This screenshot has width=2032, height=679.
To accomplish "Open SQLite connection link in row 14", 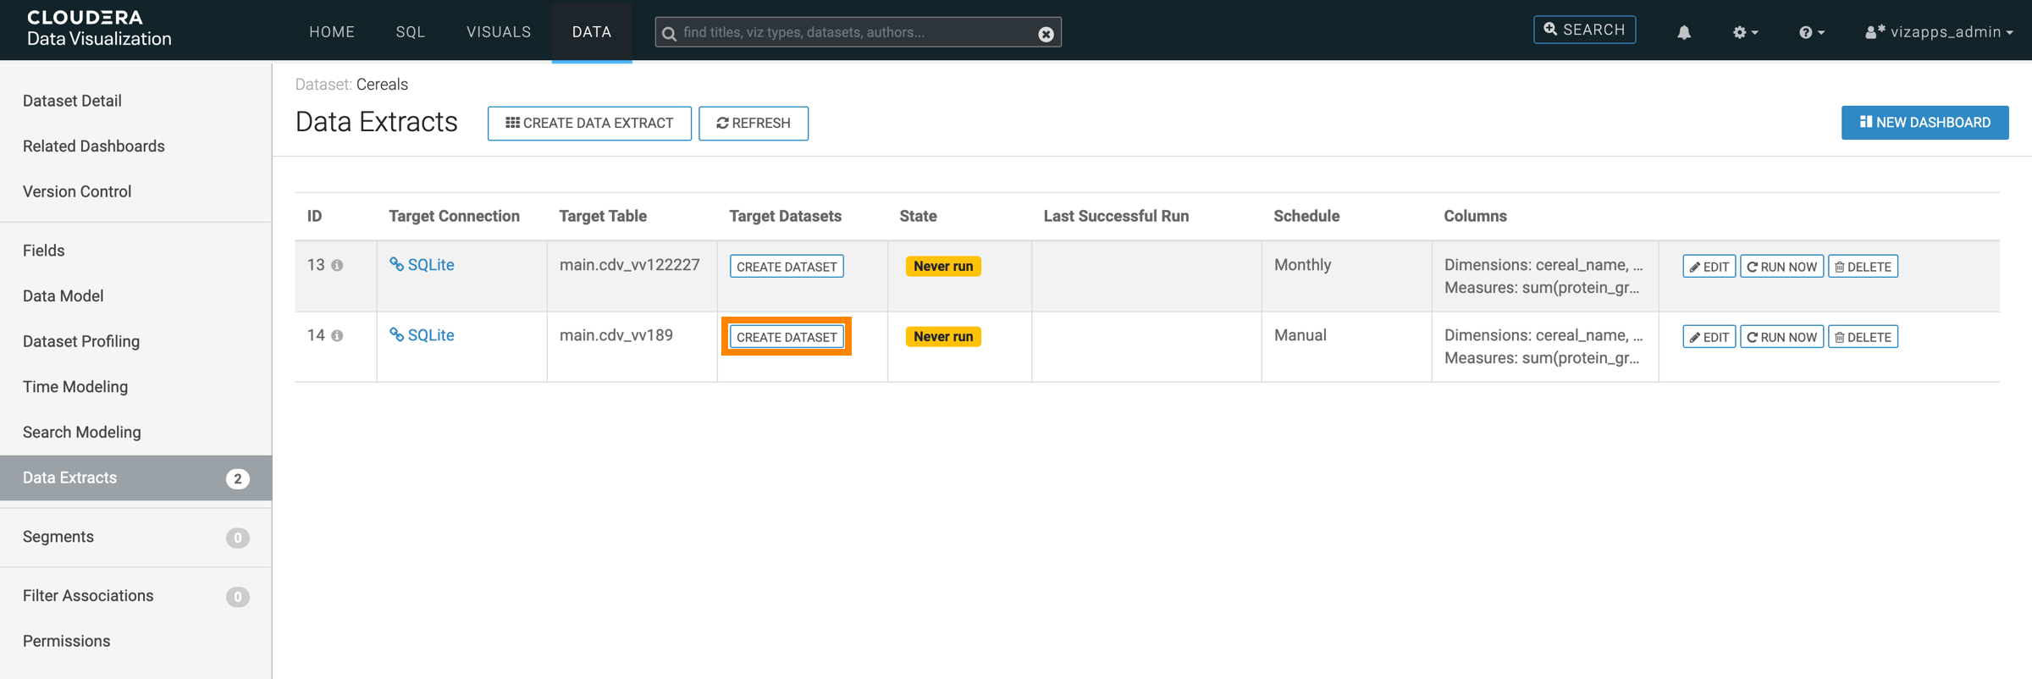I will [430, 335].
